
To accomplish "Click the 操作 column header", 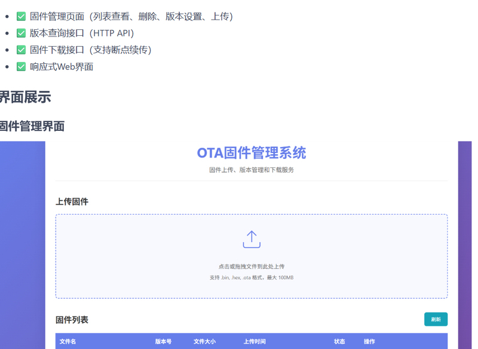I will click(369, 342).
